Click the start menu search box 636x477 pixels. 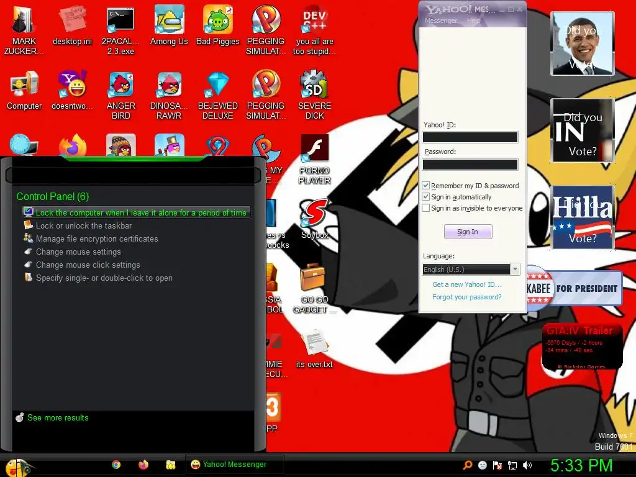133,176
